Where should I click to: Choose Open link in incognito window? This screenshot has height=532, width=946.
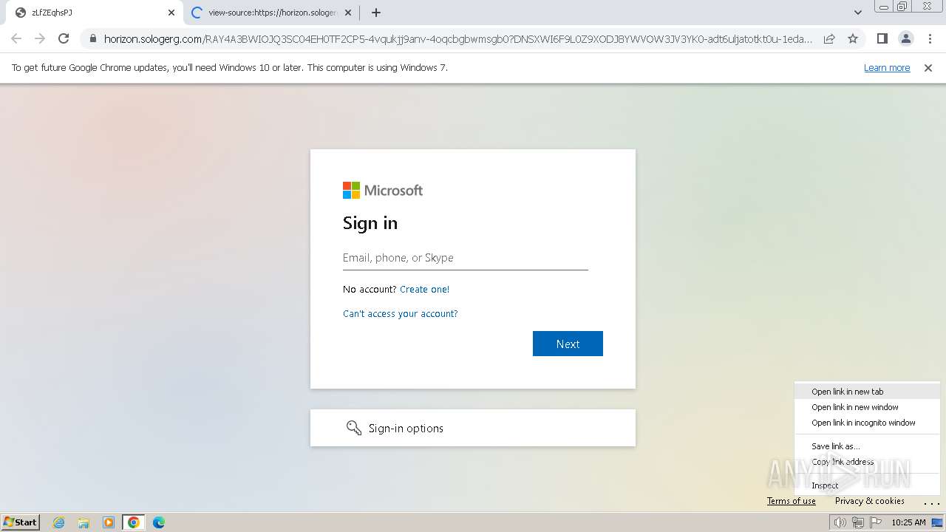tap(867, 423)
